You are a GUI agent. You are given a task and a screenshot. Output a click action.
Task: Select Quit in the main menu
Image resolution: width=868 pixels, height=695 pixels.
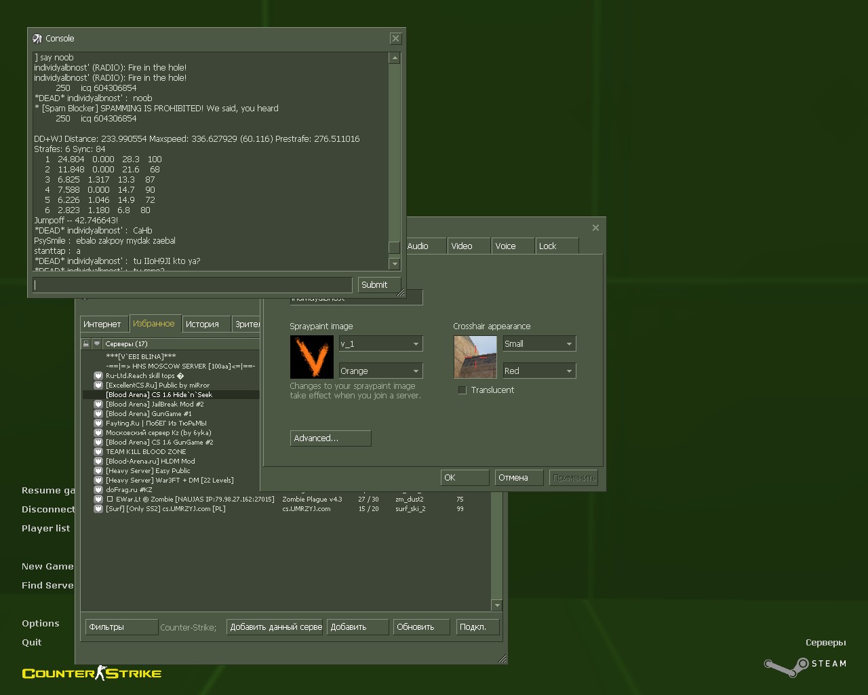[x=32, y=643]
